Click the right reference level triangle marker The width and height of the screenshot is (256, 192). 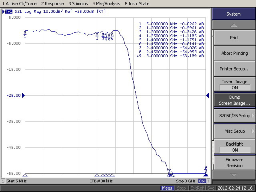[x=207, y=95]
